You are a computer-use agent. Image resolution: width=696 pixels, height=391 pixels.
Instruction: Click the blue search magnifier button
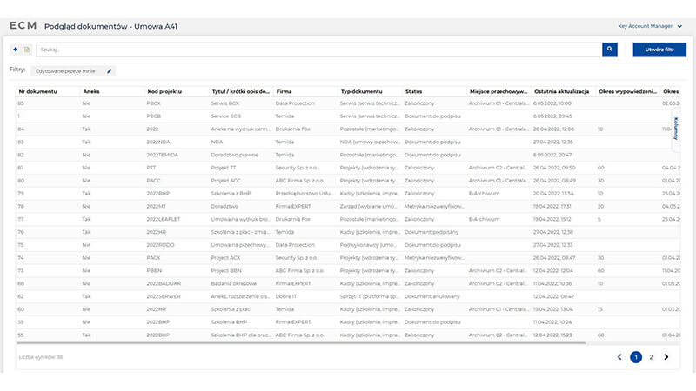coord(610,50)
